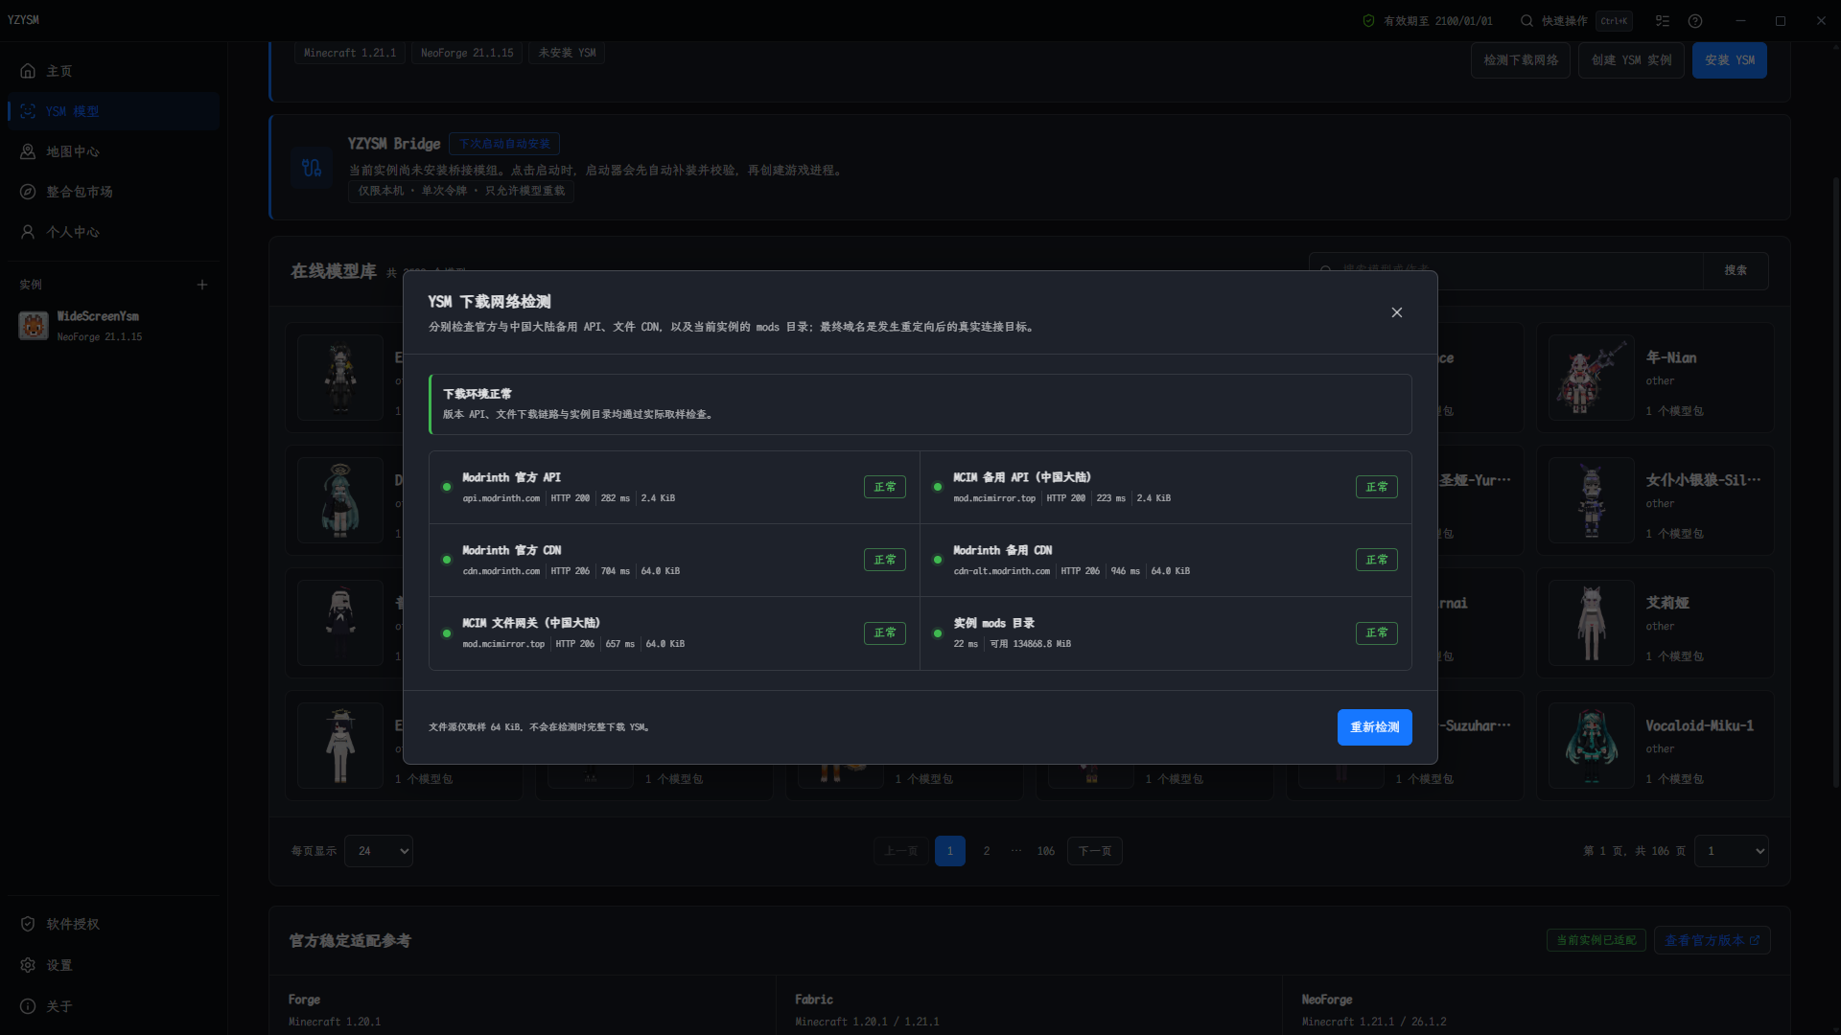Click the shield icon beside 软件授权
Image resolution: width=1841 pixels, height=1035 pixels.
[28, 924]
